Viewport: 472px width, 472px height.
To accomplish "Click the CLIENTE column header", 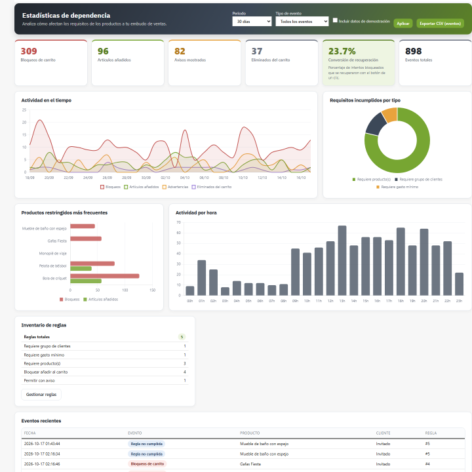I will click(383, 433).
